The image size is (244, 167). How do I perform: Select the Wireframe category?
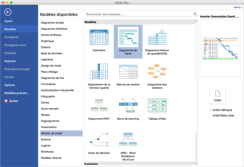click(61, 152)
